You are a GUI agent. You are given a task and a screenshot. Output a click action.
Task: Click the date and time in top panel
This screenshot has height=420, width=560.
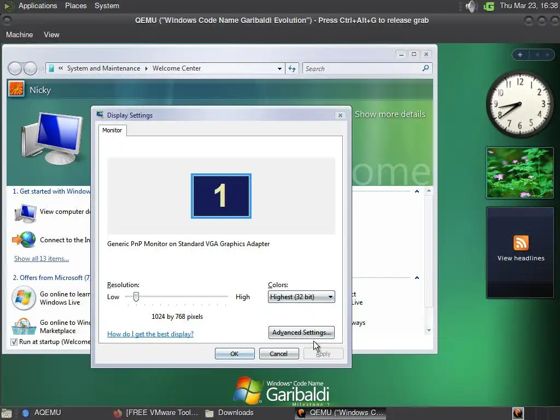pyautogui.click(x=529, y=5)
